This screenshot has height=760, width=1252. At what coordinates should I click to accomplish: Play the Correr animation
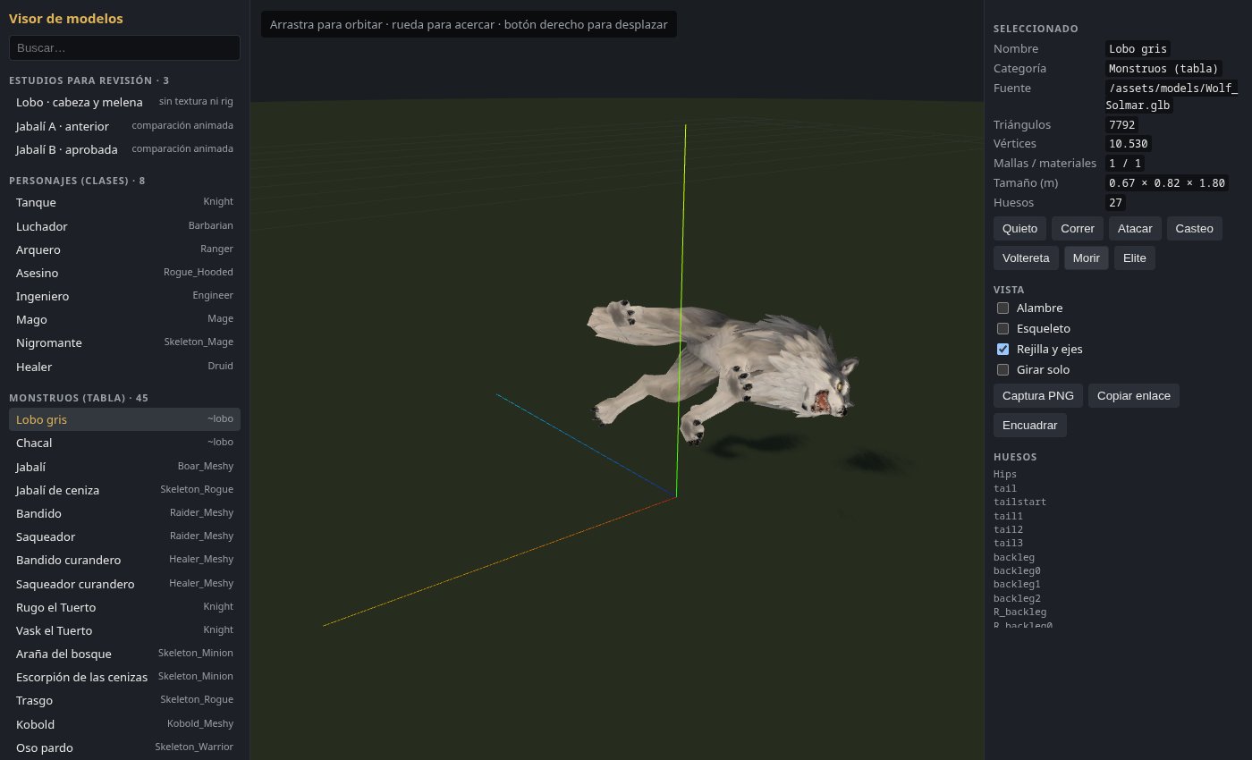tap(1078, 228)
